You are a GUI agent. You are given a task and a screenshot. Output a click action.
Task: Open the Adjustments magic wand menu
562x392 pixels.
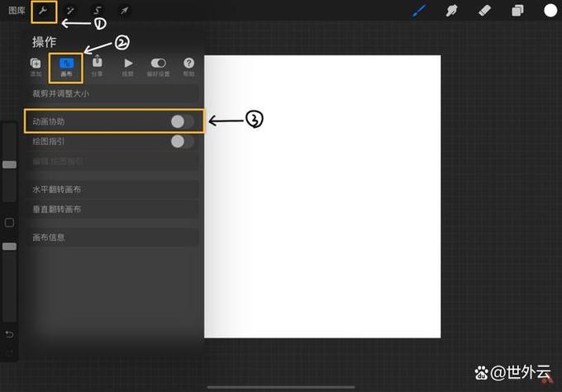70,11
